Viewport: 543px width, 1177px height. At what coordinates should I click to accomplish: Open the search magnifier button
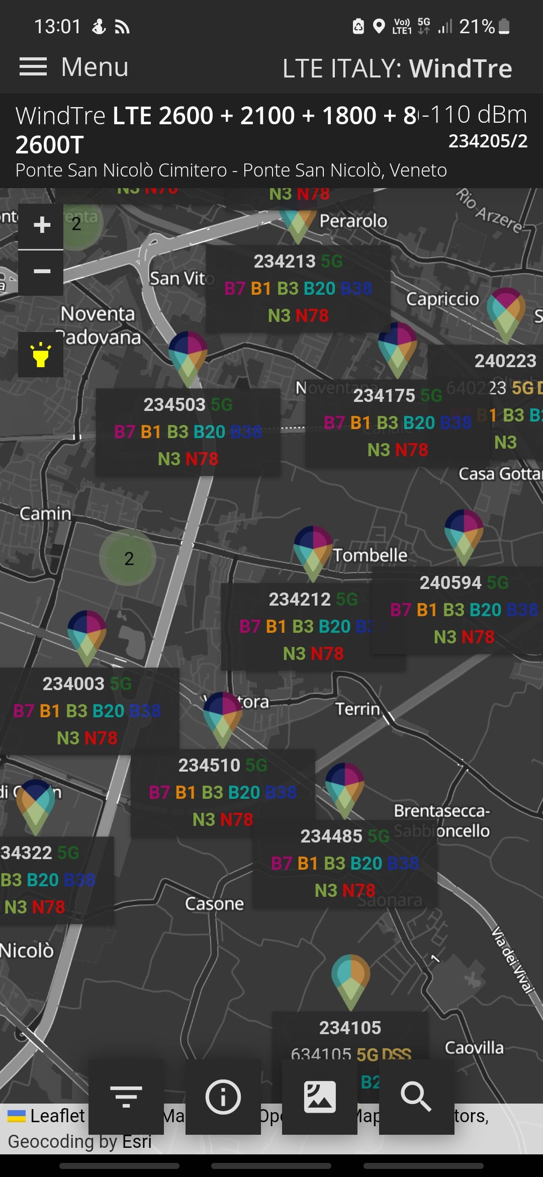tap(417, 1097)
